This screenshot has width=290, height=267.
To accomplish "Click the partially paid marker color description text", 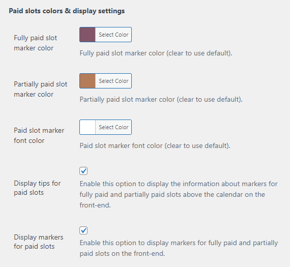I will tap(161, 100).
